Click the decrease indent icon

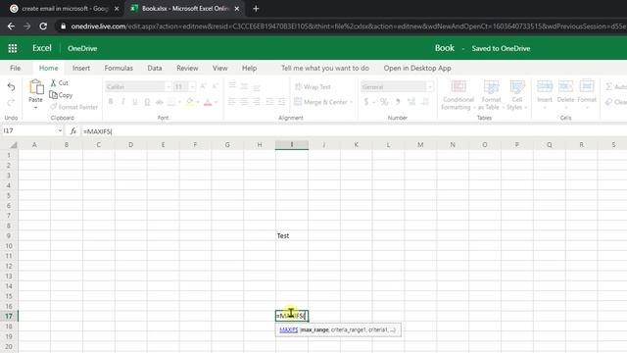pos(269,102)
